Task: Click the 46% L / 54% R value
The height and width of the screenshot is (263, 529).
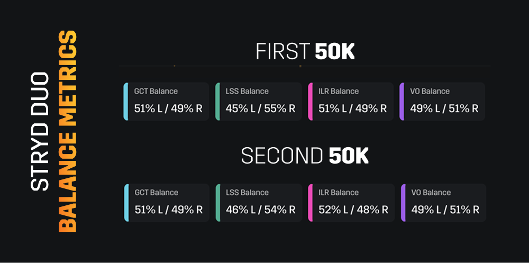Action: [x=261, y=210]
